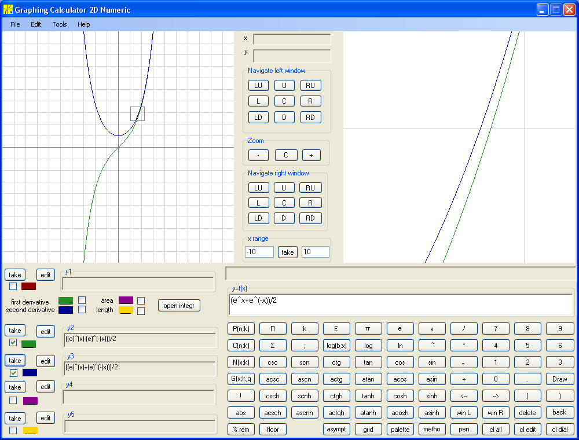This screenshot has height=440, width=579.
Task: Insert the ^ power operator
Action: [432, 346]
